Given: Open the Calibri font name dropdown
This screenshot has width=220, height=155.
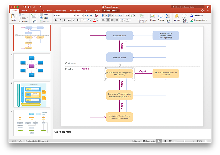Looking at the screenshot, I should click(74, 16).
